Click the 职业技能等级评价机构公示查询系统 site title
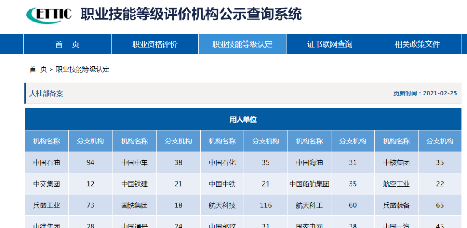Image resolution: width=467 pixels, height=228 pixels. point(191,14)
